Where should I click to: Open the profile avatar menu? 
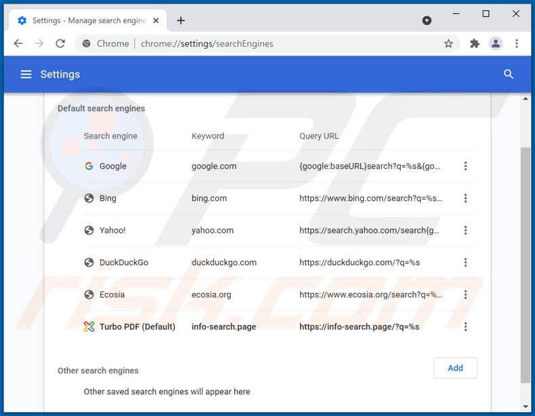click(496, 43)
